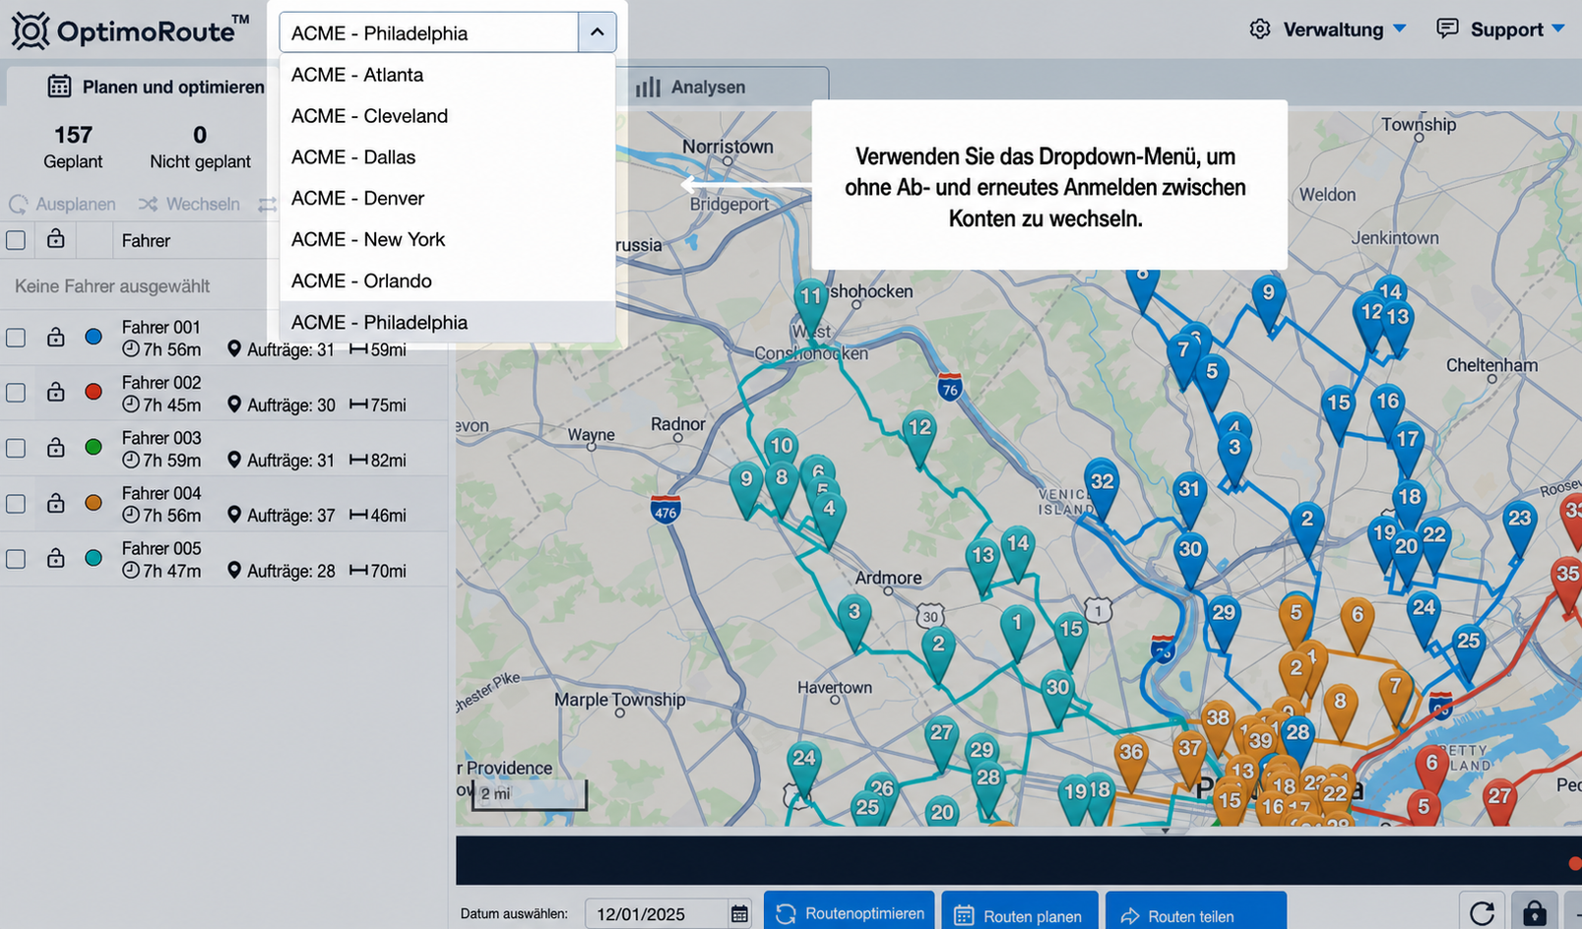Click the bottom-right lock button
Image resolution: width=1582 pixels, height=929 pixels.
click(1534, 913)
